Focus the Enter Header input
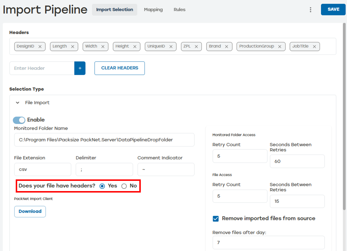The height and width of the screenshot is (251, 347). pyautogui.click(x=42, y=68)
